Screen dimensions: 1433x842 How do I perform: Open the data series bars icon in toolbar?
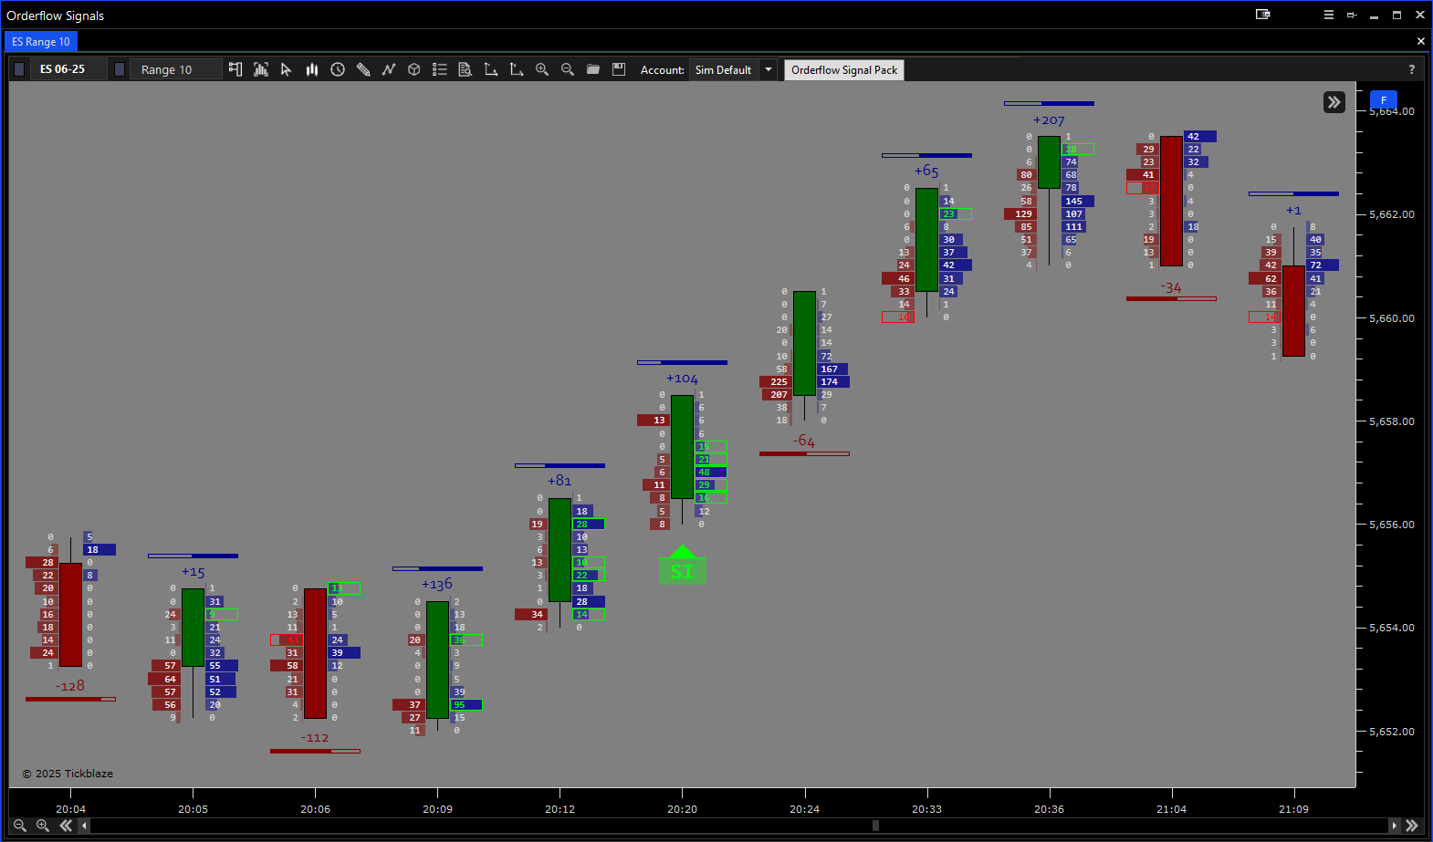(x=261, y=69)
